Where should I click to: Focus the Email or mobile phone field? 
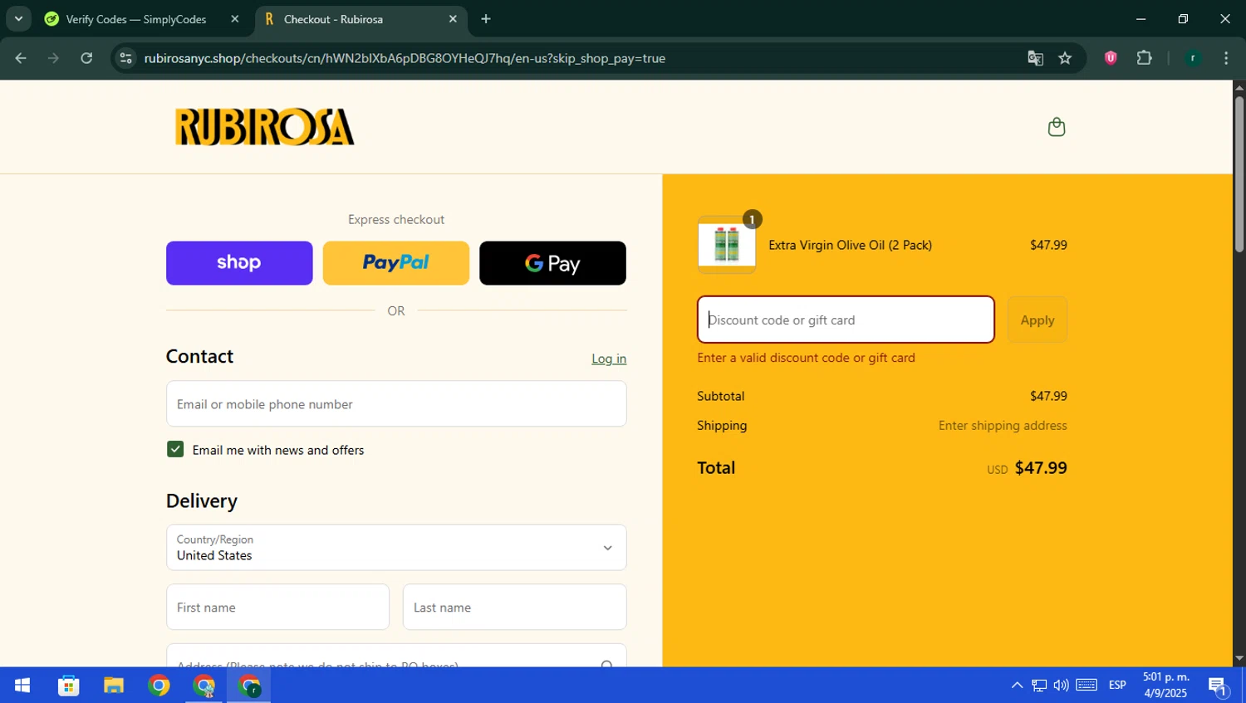tap(396, 404)
